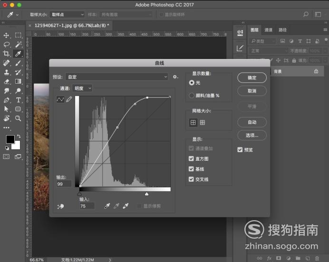
Task: Click the Auto button in Curves
Action: (x=252, y=122)
